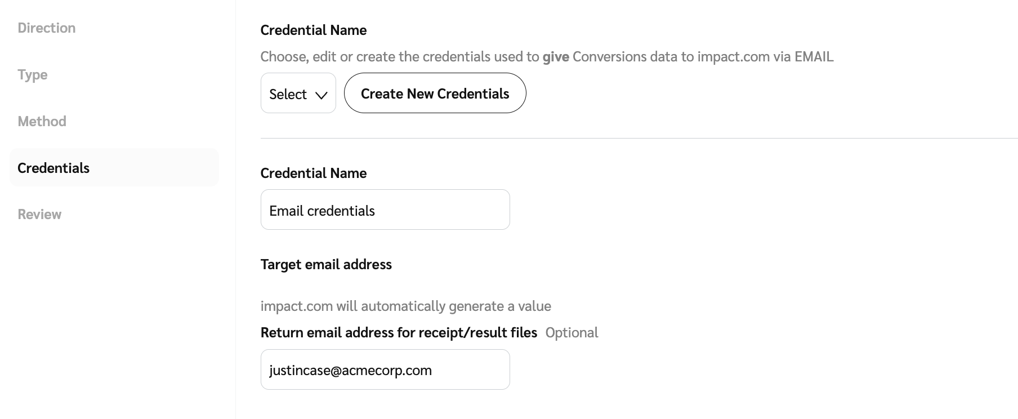The height and width of the screenshot is (419, 1018).
Task: Click the auto-generate value helper text
Action: coord(405,306)
